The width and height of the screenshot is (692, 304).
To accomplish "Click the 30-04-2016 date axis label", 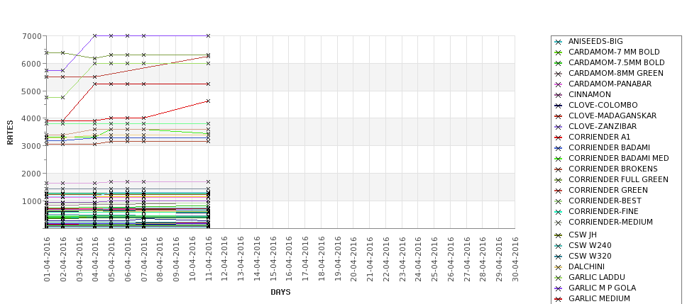I will pos(515,259).
